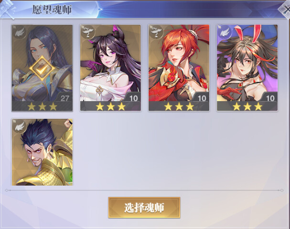Select the bunny-eared soul master card
The image size is (290, 229).
pyautogui.click(x=247, y=68)
